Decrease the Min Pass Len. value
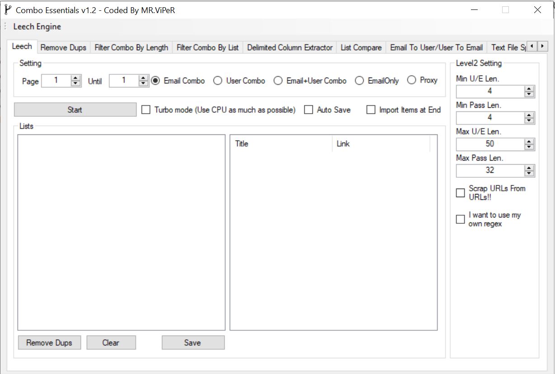 529,120
